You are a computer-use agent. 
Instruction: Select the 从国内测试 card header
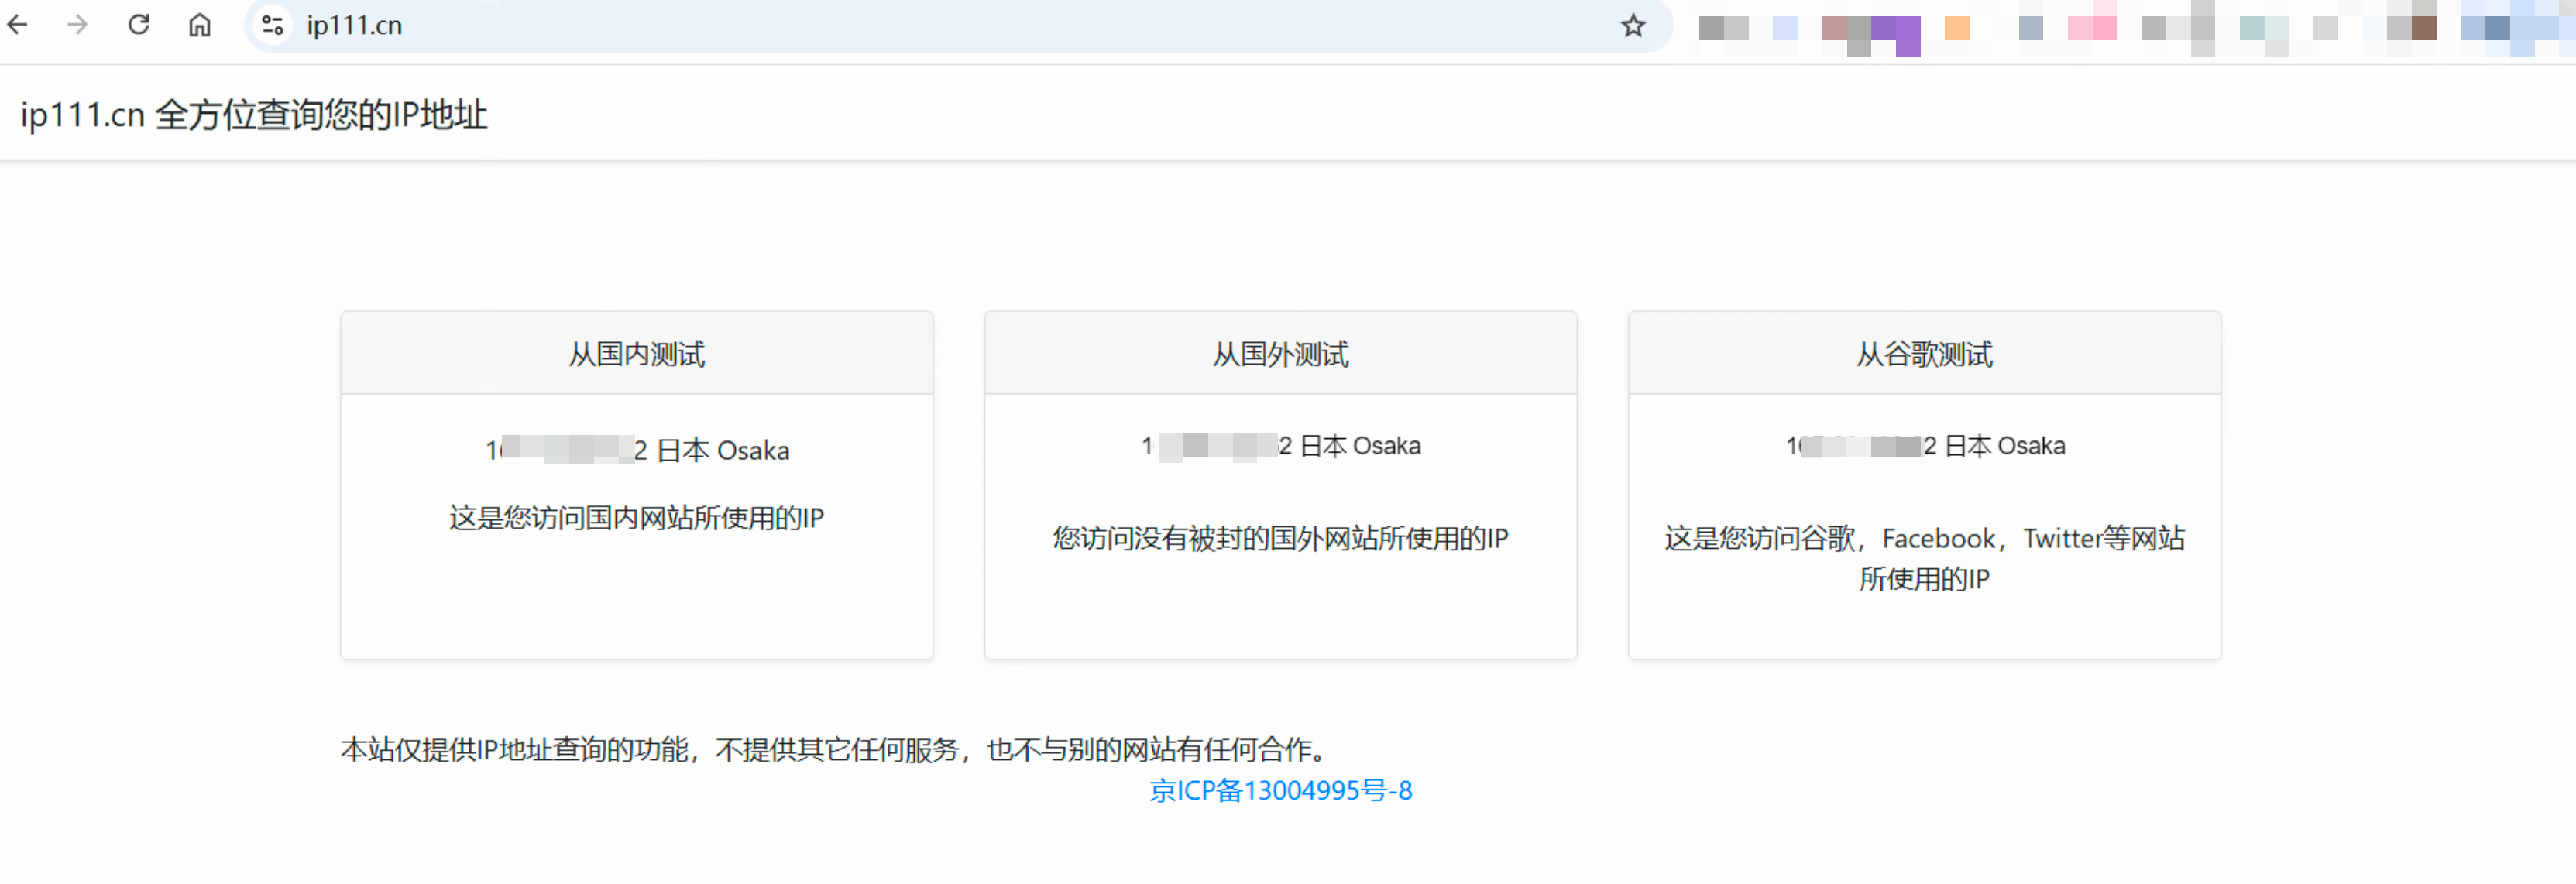coord(636,354)
